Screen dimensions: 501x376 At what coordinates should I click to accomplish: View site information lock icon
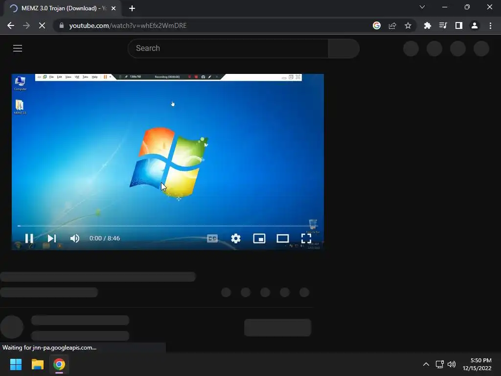click(x=62, y=25)
